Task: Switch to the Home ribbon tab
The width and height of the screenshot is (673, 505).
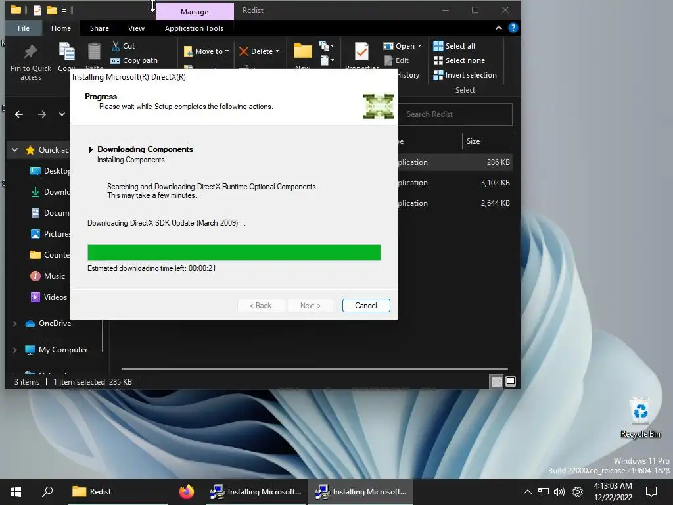Action: tap(61, 28)
